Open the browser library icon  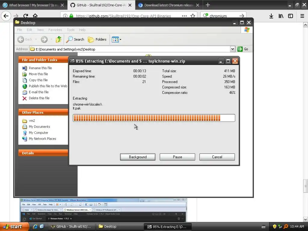(281, 16)
